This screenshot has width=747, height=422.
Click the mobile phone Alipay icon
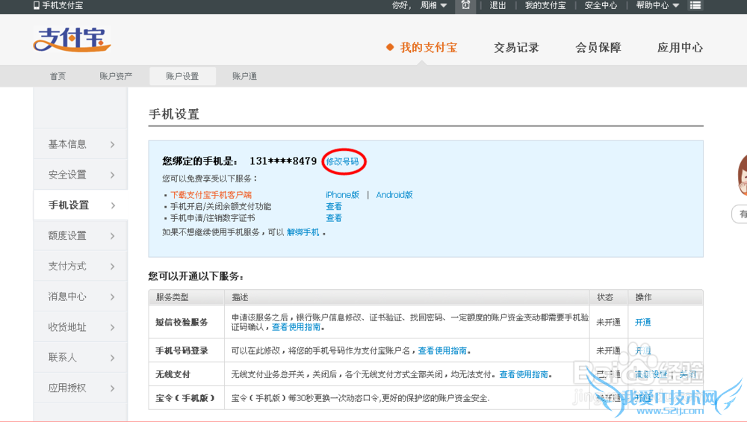(x=37, y=5)
